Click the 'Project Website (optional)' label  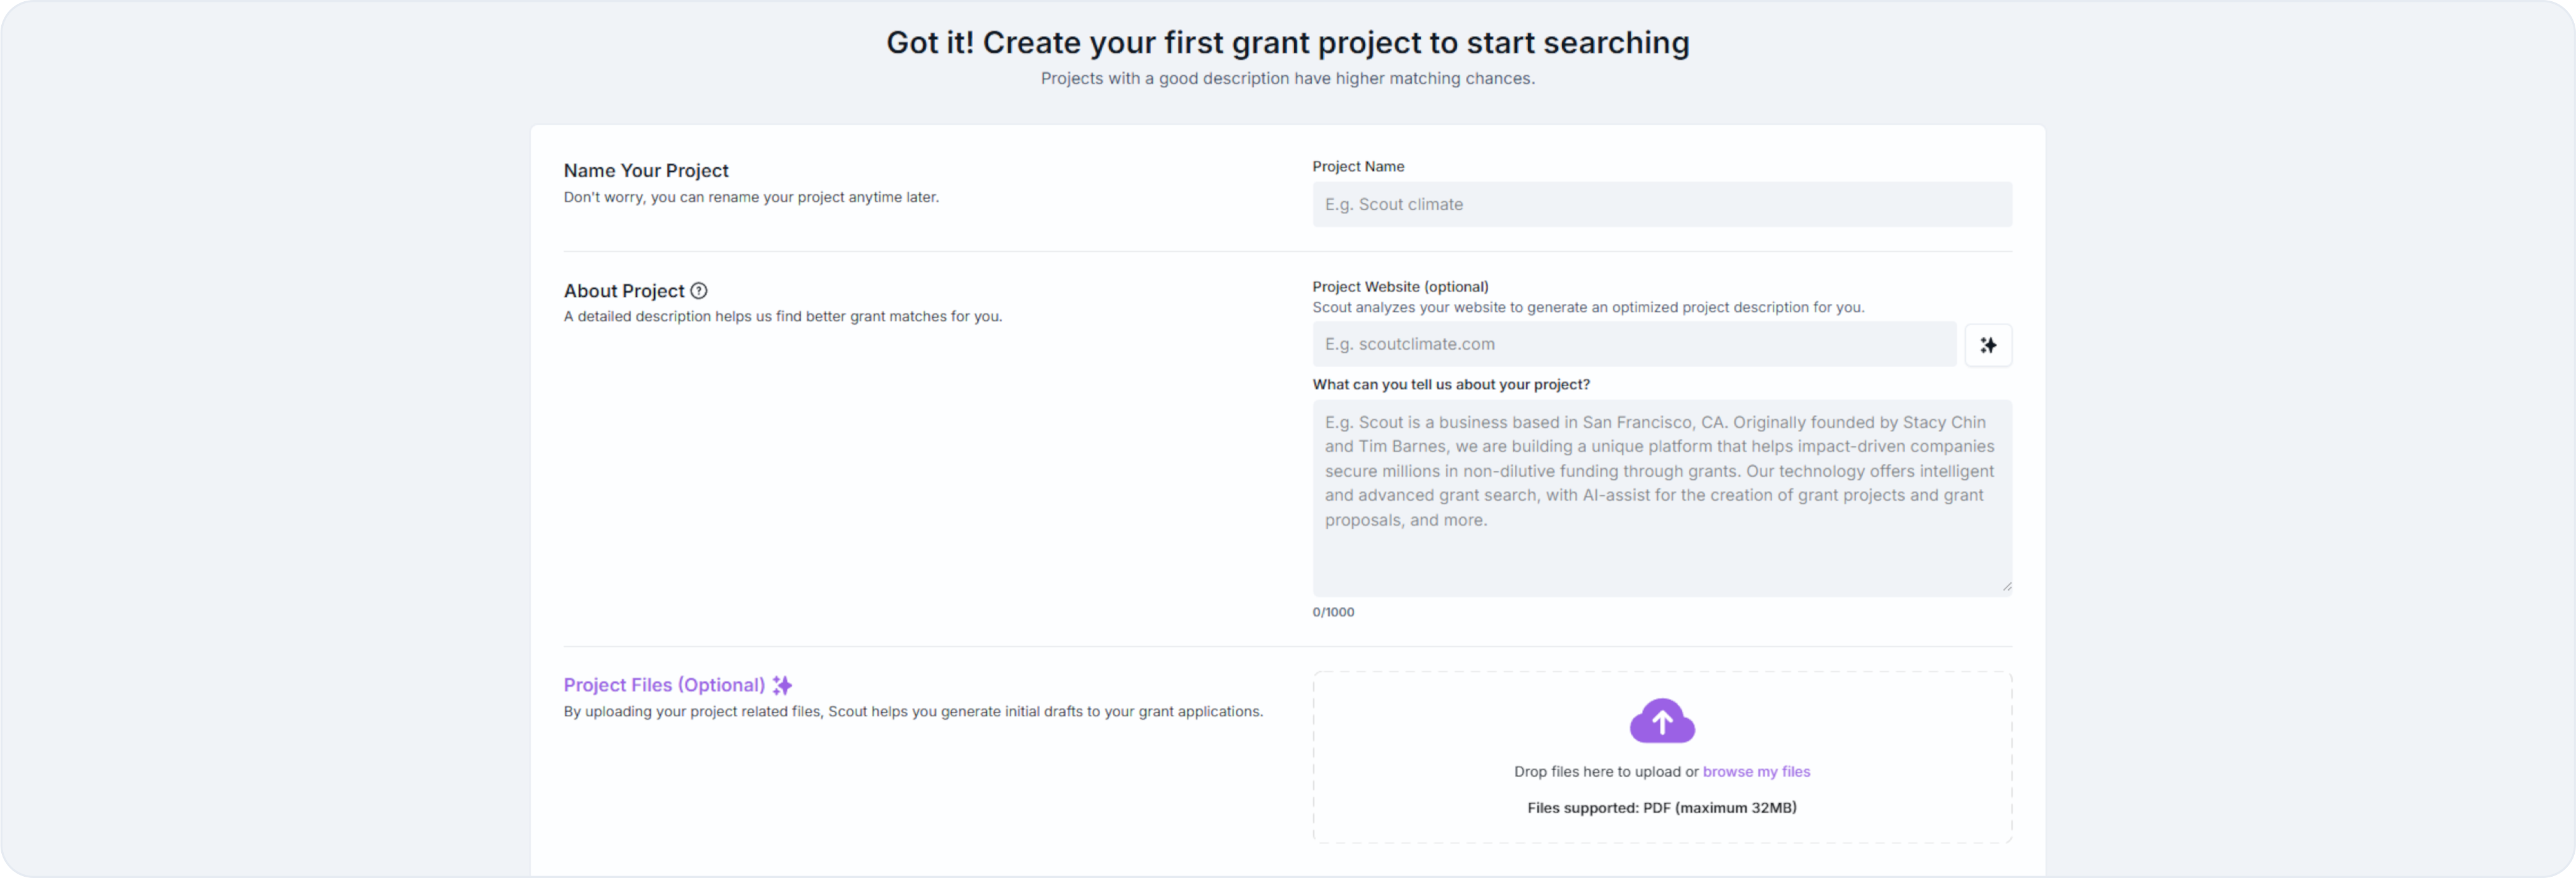pos(1400,286)
